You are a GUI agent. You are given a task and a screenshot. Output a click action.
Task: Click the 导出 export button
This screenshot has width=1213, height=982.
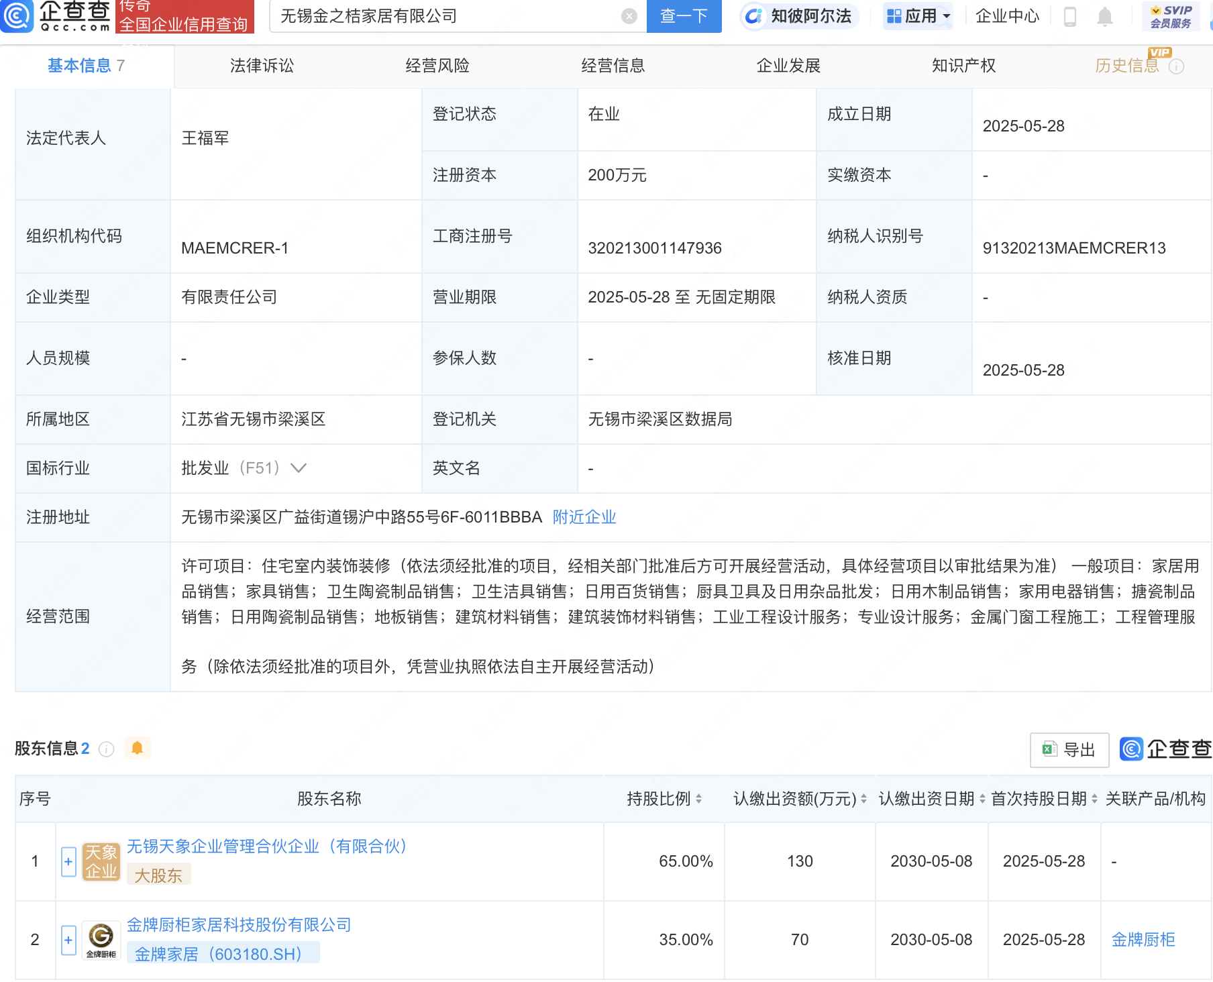tap(1069, 750)
